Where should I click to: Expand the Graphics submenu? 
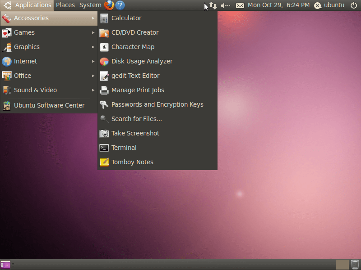(49, 47)
